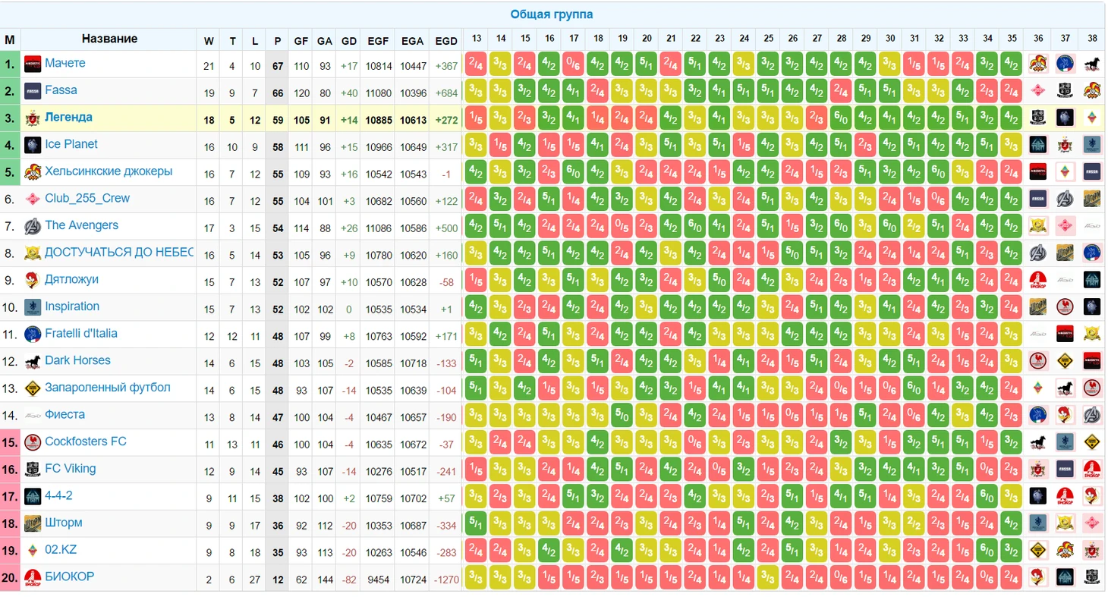This screenshot has width=1108, height=597.
Task: Select the round 25 column header
Action: click(x=768, y=38)
